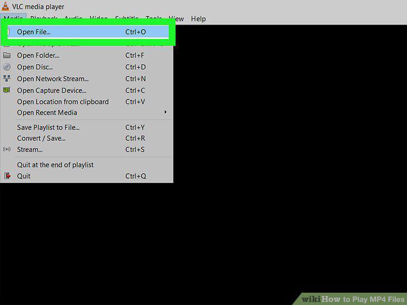The width and height of the screenshot is (407, 305).
Task: Click the network icon beside Open Network Stream
Action: tap(7, 78)
